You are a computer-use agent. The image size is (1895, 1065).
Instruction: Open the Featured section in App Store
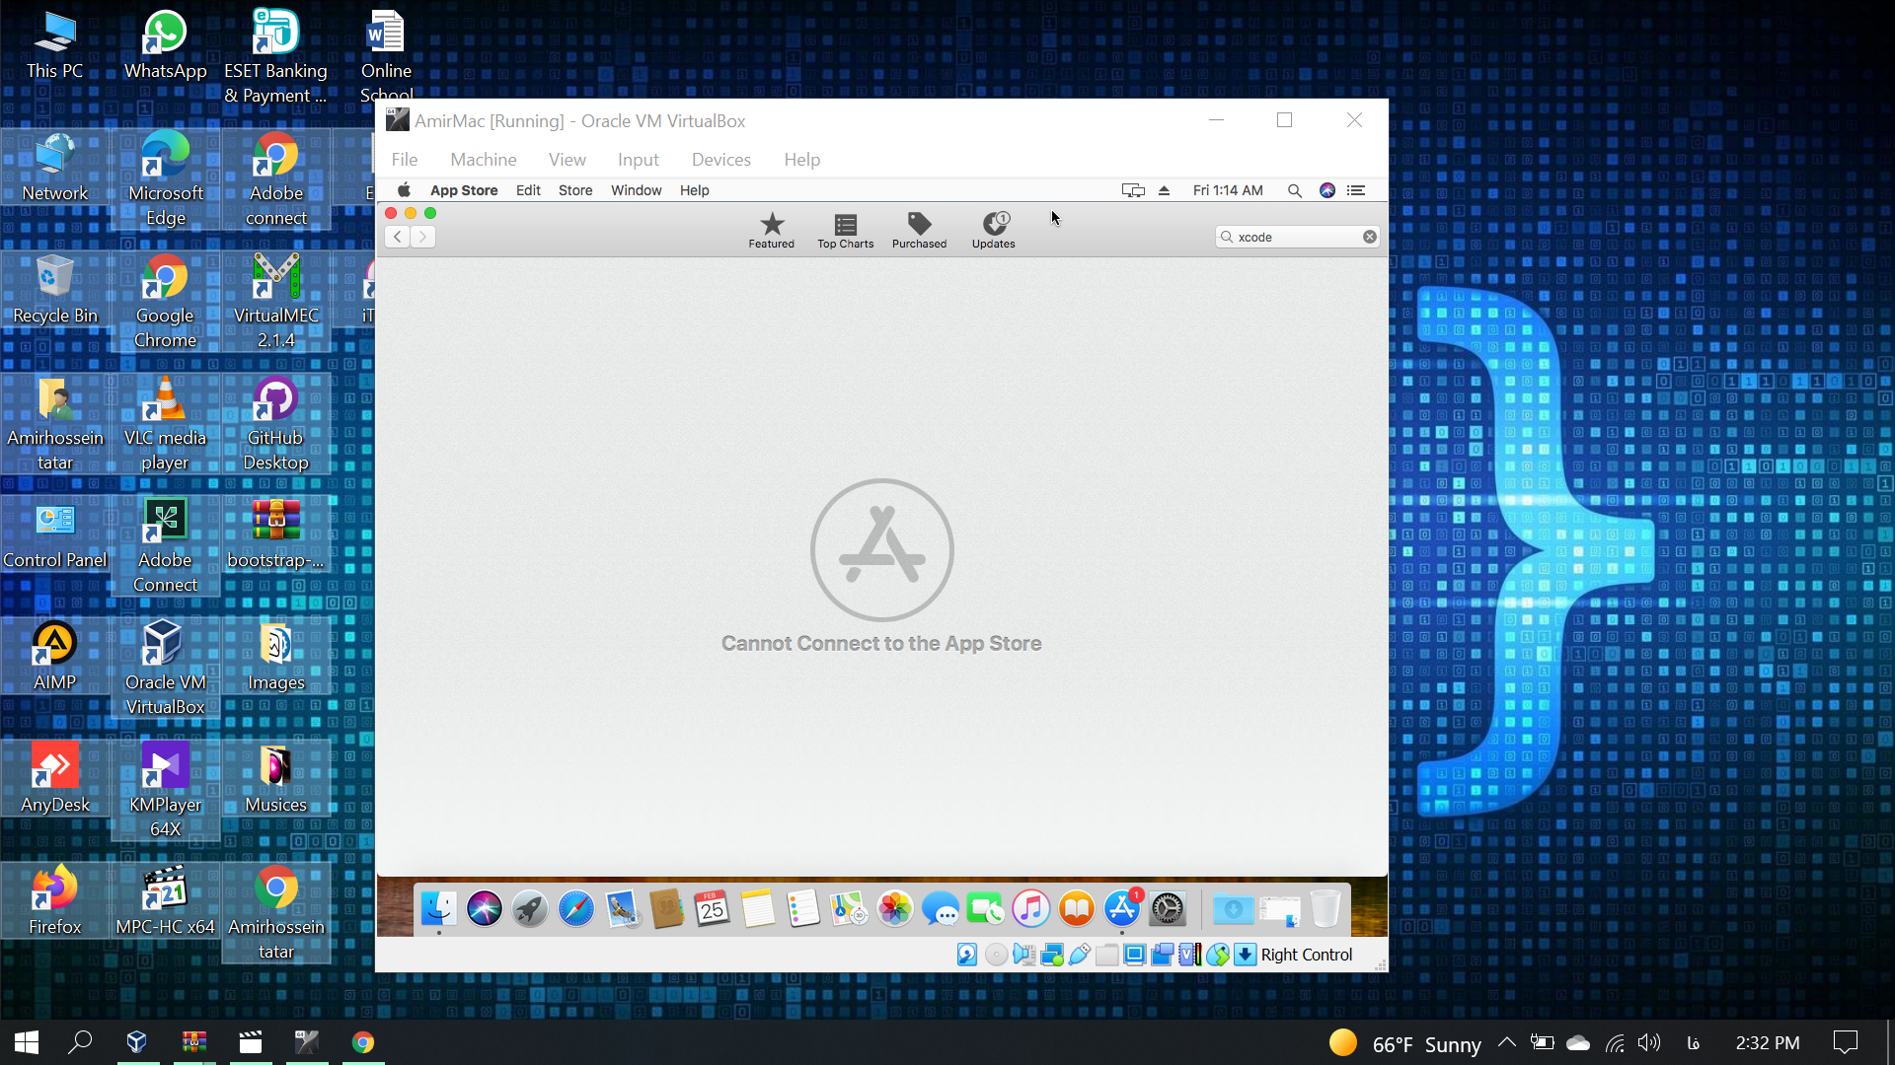click(771, 231)
